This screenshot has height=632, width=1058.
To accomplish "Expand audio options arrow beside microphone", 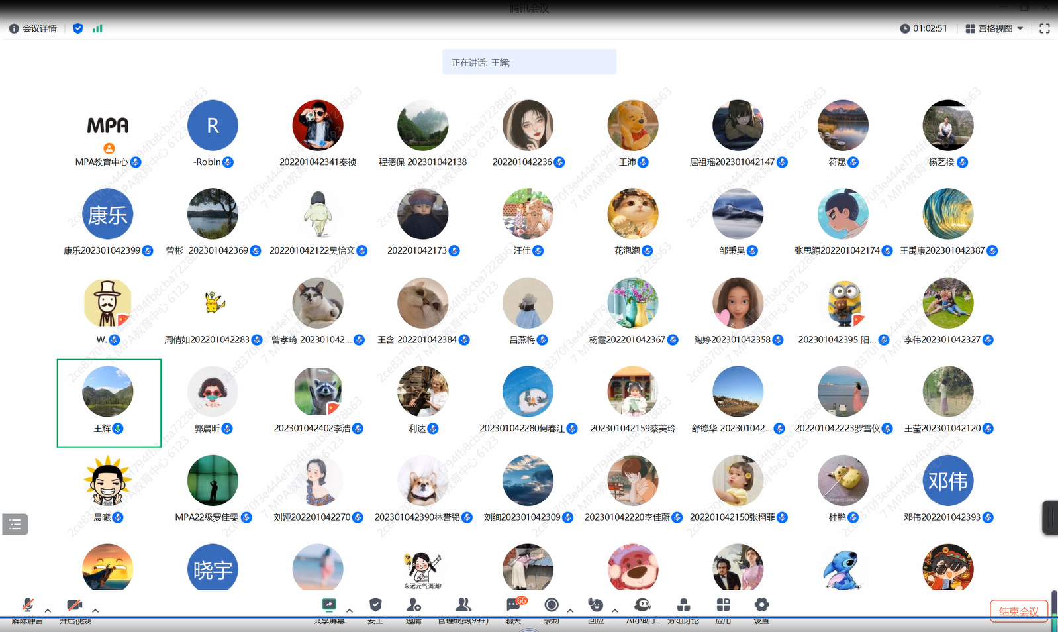I will 48,611.
